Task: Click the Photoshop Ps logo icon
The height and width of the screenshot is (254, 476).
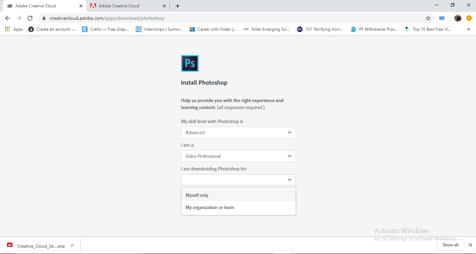Action: coord(189,63)
